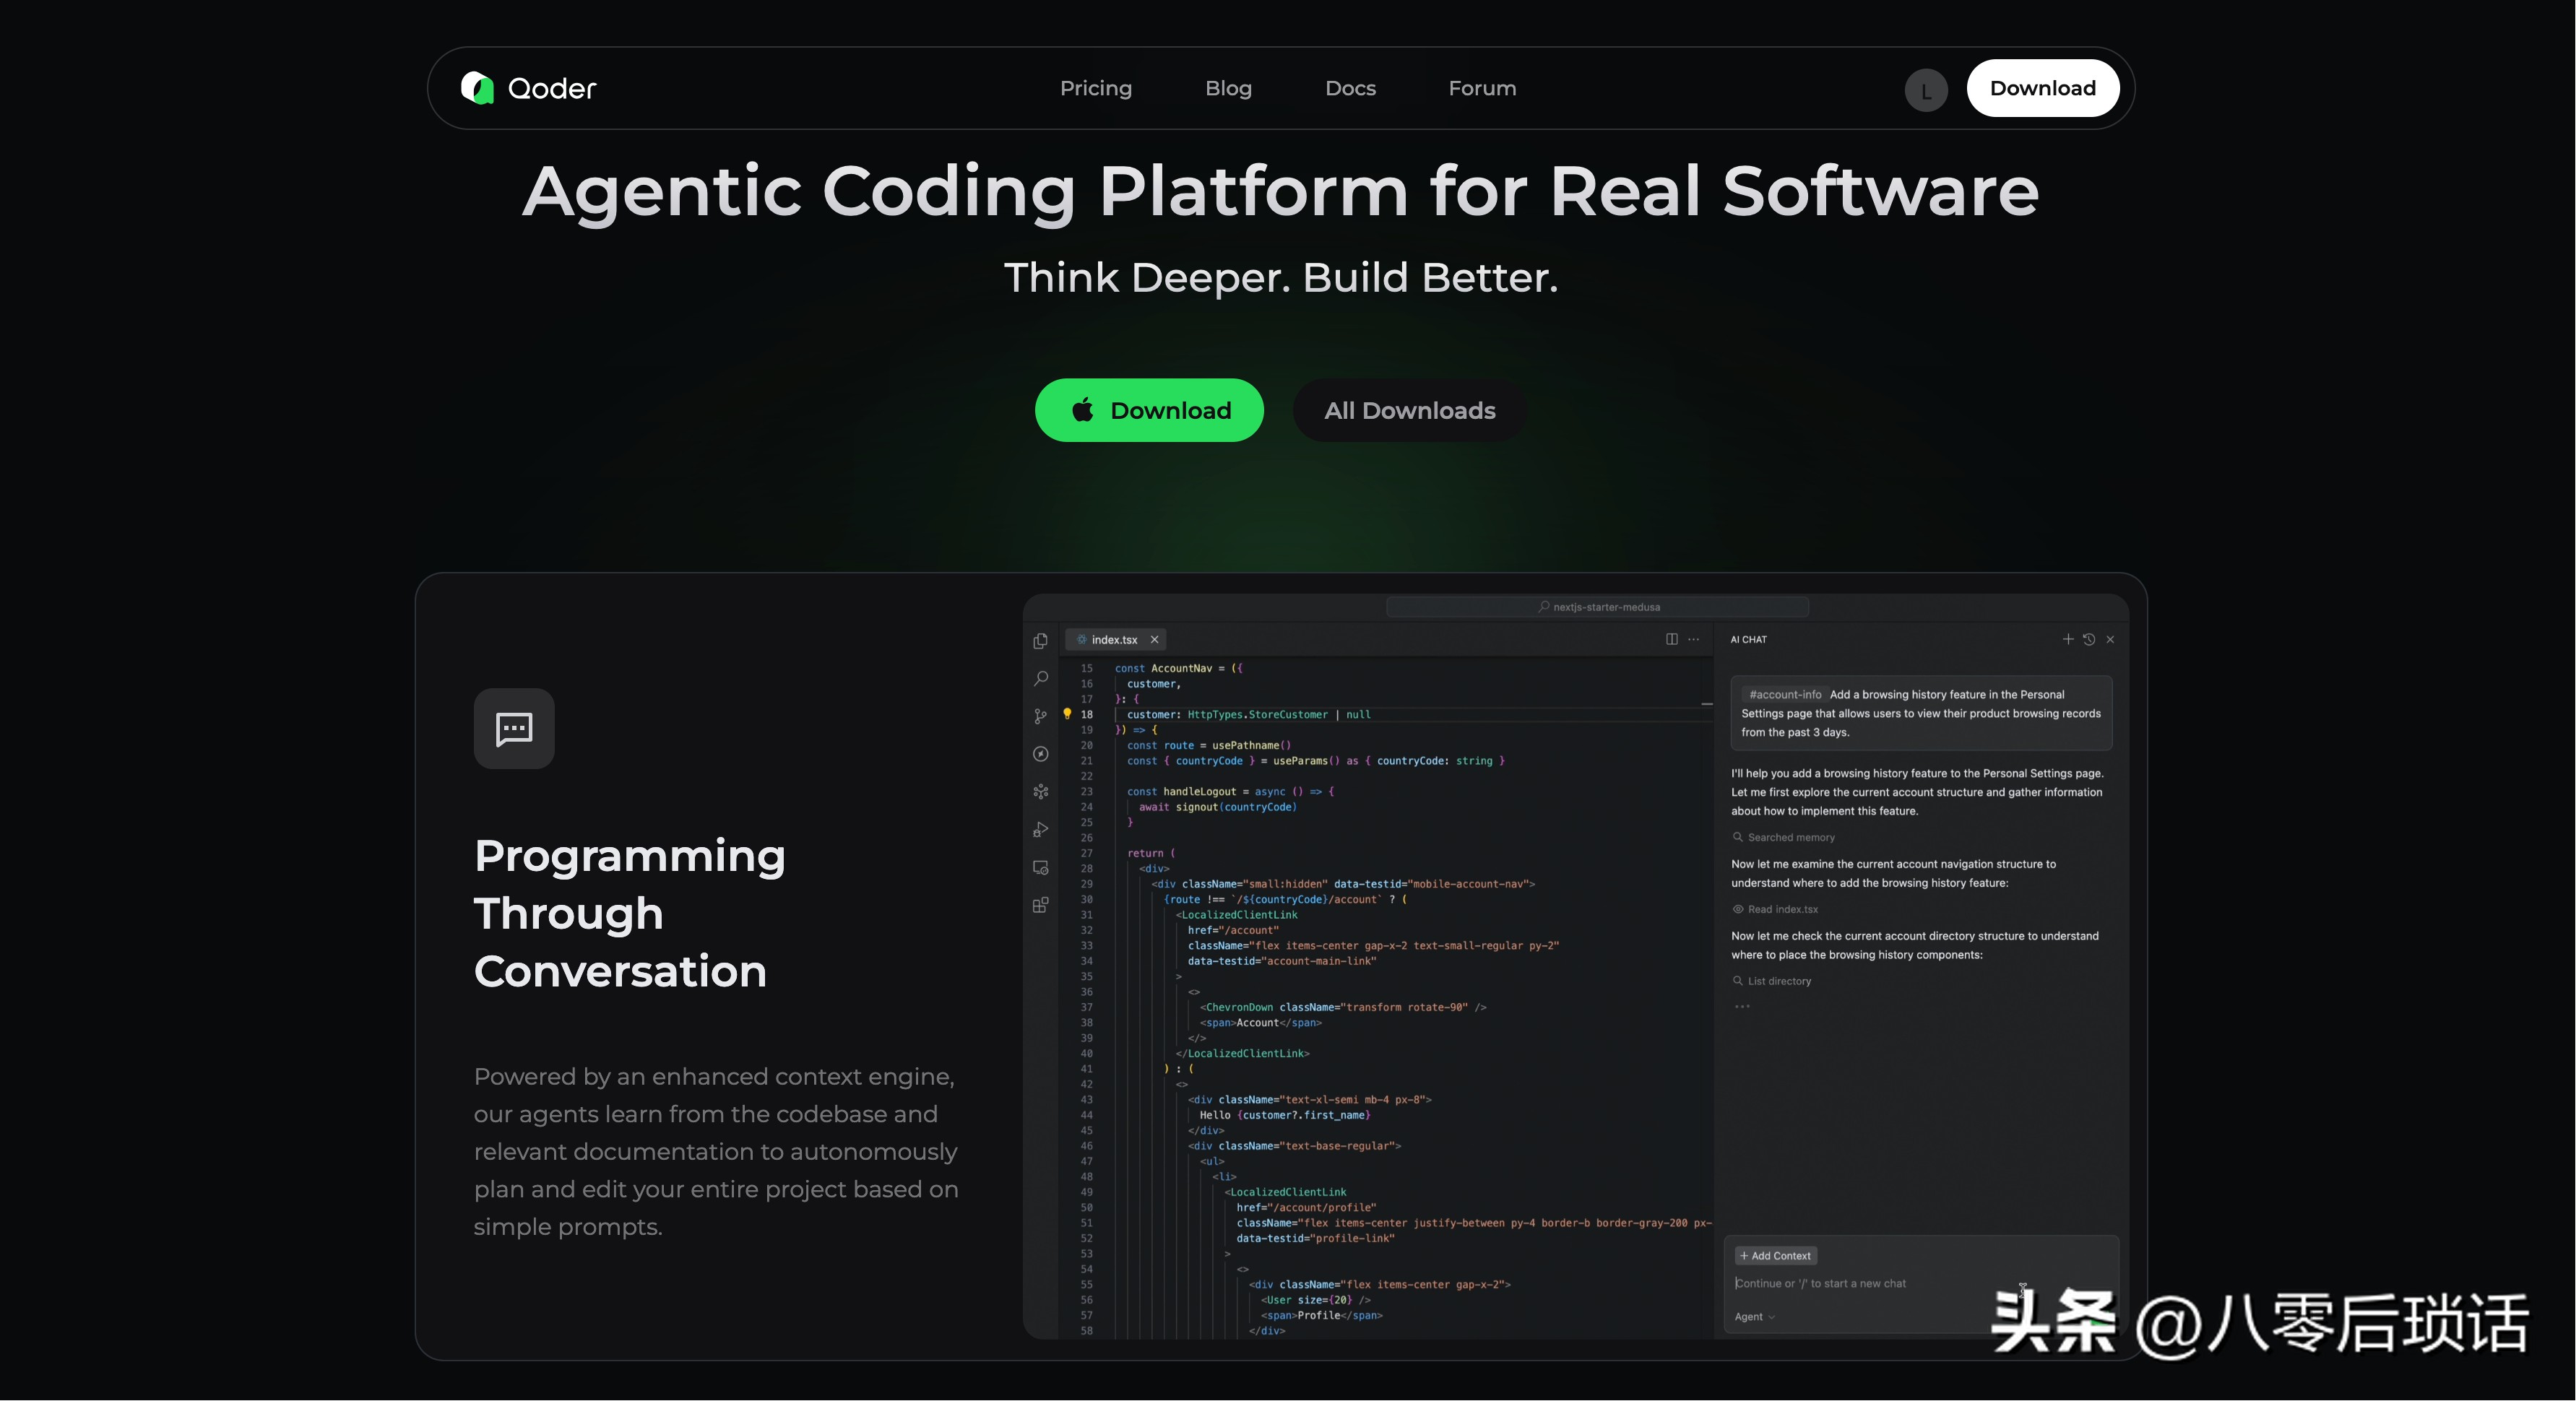Start new chat with plus icon
The width and height of the screenshot is (2576, 1401).
[x=2067, y=639]
